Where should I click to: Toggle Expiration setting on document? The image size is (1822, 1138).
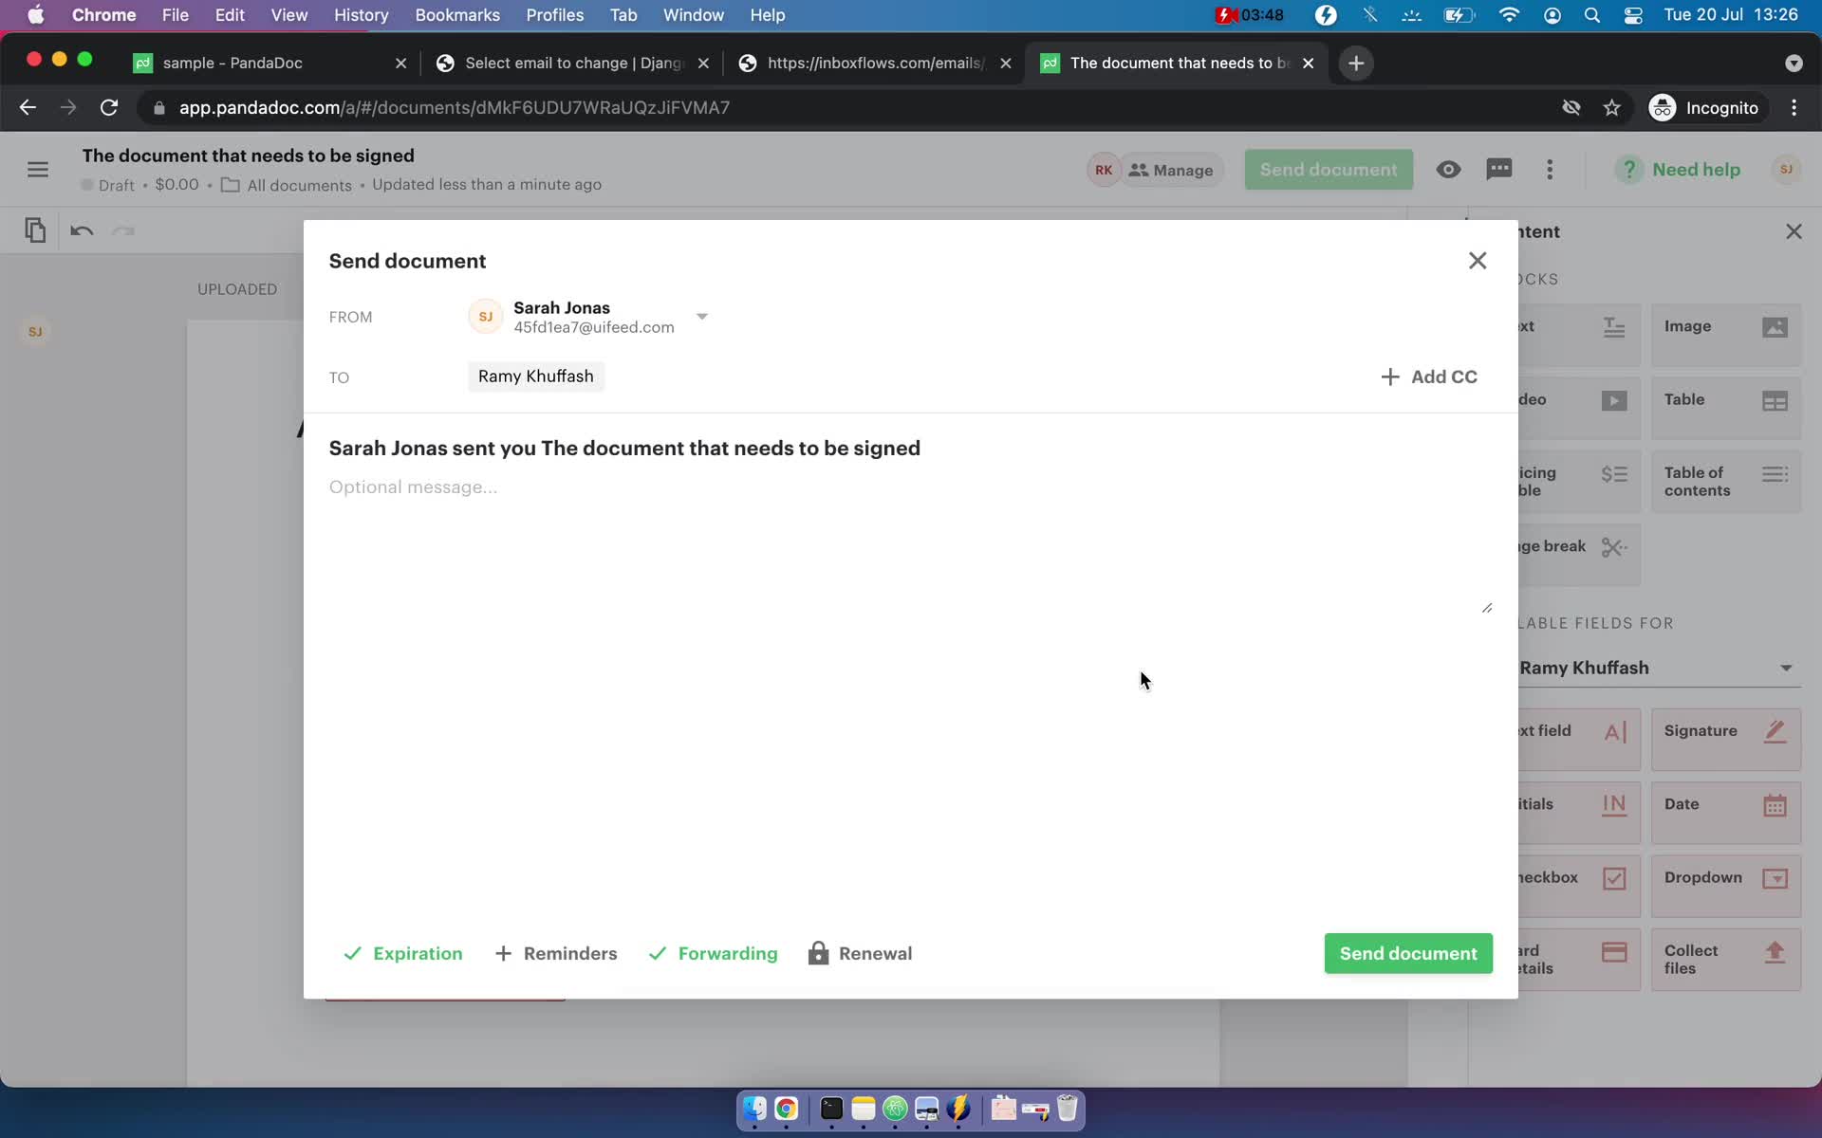click(x=401, y=953)
